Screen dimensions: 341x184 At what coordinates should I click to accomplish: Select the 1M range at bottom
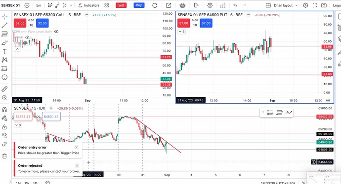pyautogui.click(x=18, y=183)
